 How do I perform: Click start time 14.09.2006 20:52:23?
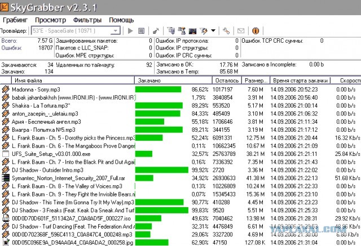coord(294,90)
